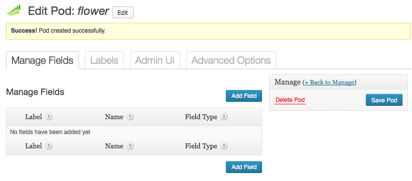This screenshot has height=181, width=412.
Task: Click the header Label column title
Action: tap(34, 117)
